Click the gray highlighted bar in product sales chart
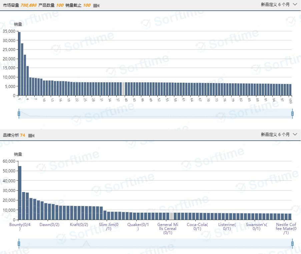The image size is (301, 254). [123, 89]
